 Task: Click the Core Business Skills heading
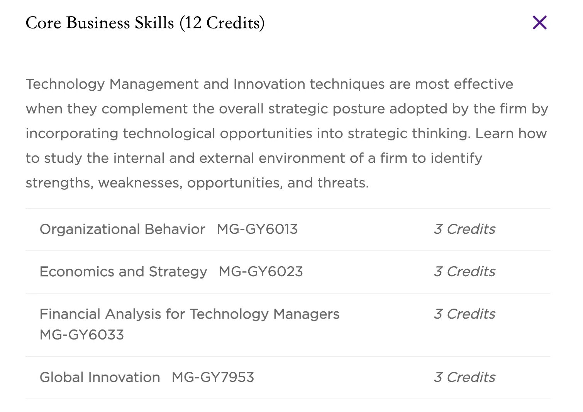coord(100,23)
